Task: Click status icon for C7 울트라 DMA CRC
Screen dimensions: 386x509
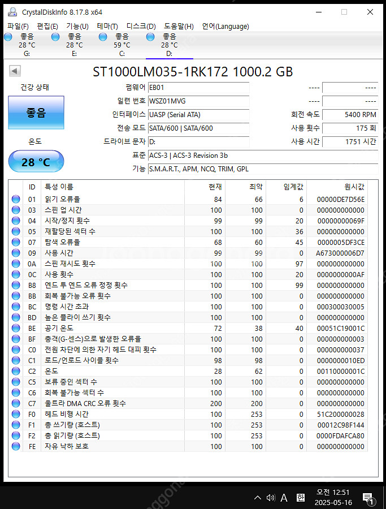Action: 16,403
